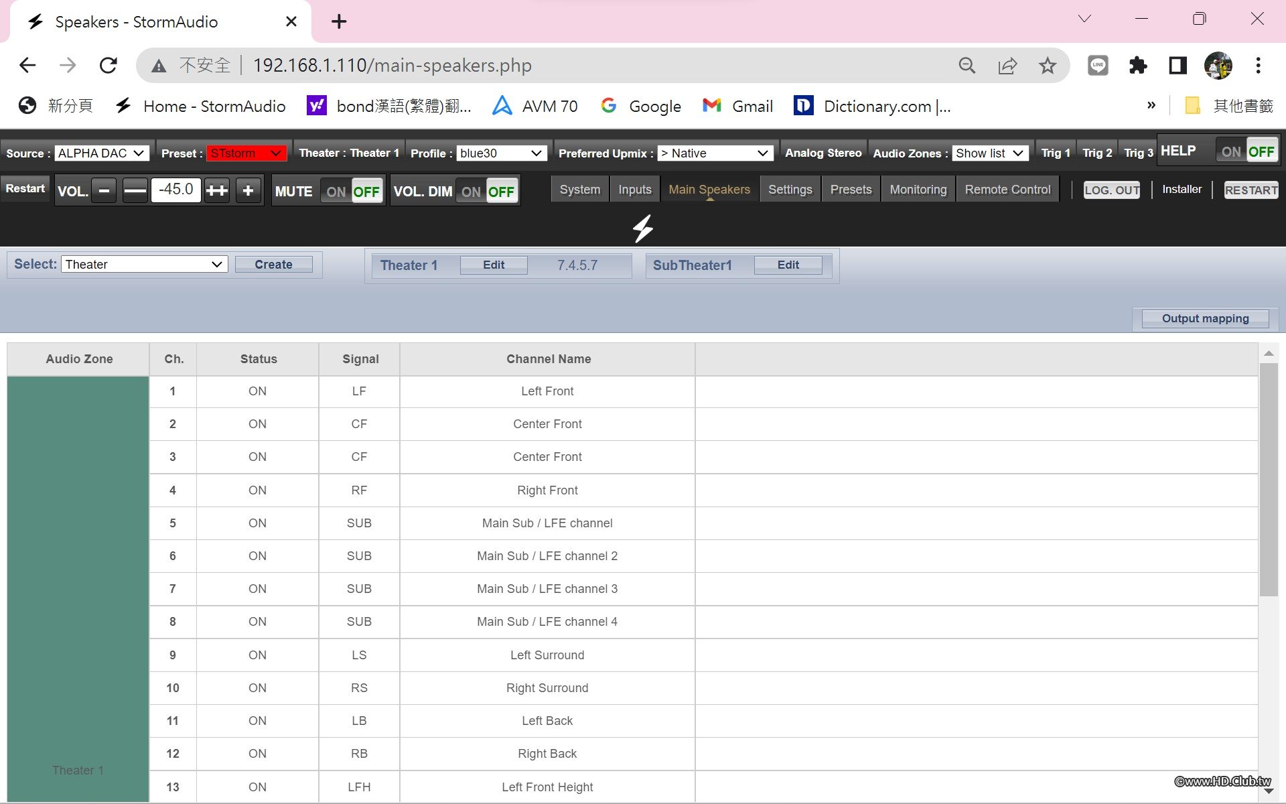Open the Dictionary.com bookmark
The height and width of the screenshot is (804, 1286).
point(872,106)
